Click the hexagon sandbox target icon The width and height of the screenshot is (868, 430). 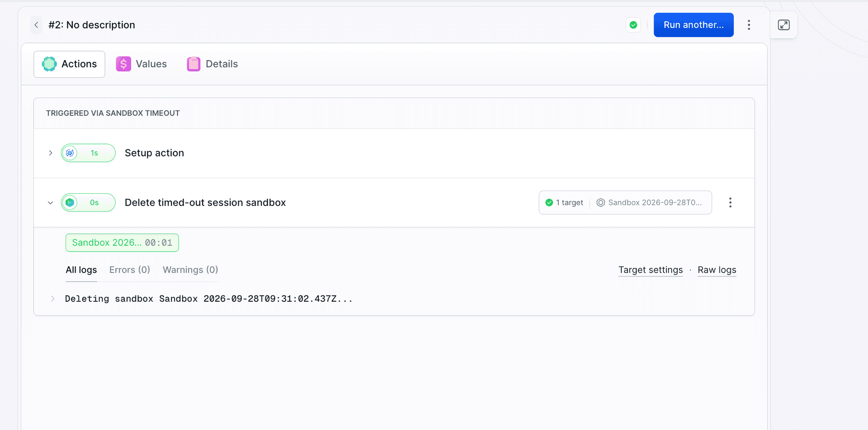point(601,203)
